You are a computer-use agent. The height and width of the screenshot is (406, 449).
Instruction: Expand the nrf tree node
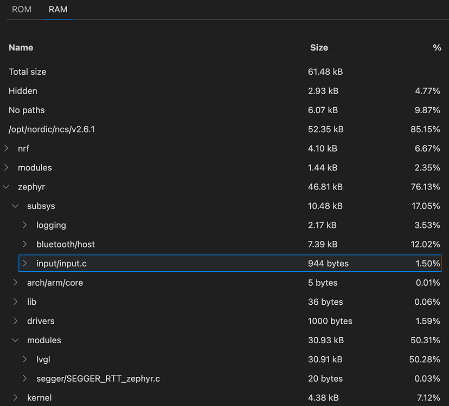6,148
